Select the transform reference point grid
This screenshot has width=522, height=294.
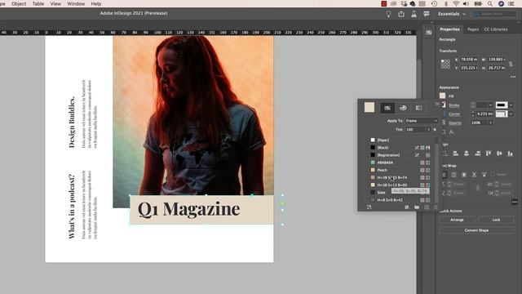coord(445,64)
